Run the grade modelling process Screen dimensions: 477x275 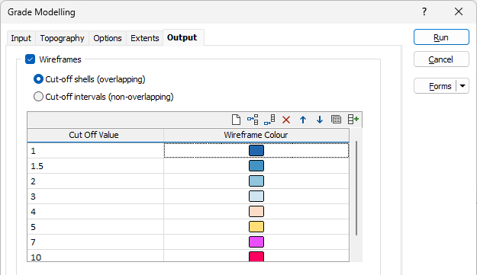pyautogui.click(x=441, y=37)
